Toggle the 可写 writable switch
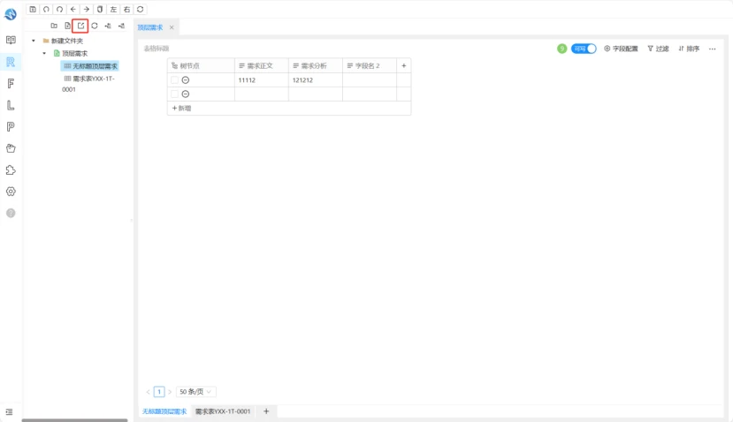 [x=584, y=49]
